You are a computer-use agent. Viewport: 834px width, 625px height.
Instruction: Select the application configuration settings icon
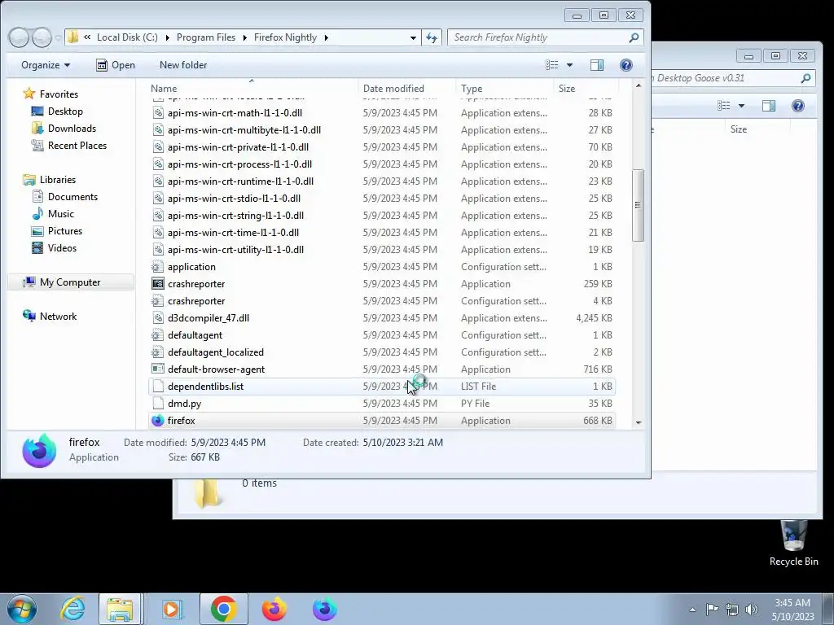[x=157, y=267]
